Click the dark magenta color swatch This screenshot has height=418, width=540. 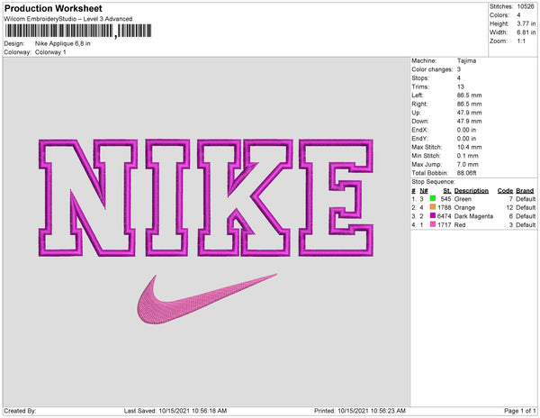tap(433, 215)
